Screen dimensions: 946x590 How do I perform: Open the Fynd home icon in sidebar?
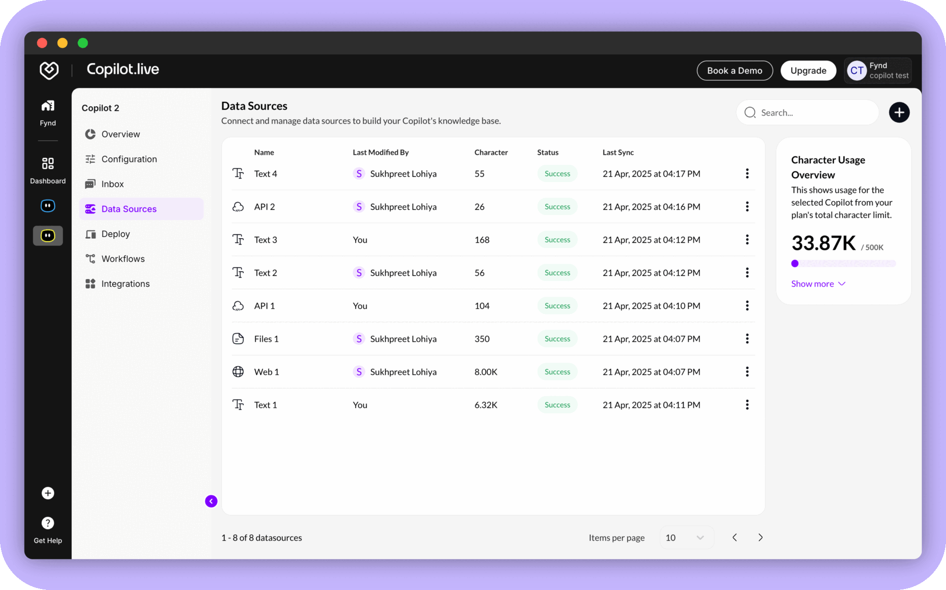click(x=48, y=106)
